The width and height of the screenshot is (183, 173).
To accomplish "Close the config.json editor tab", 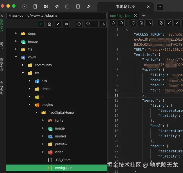I will pos(135,16).
